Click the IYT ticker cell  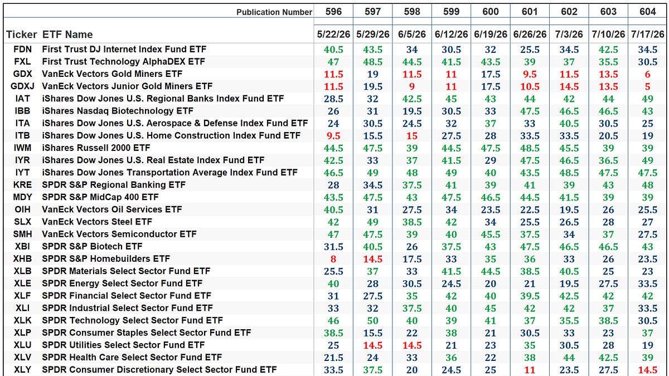pos(22,173)
